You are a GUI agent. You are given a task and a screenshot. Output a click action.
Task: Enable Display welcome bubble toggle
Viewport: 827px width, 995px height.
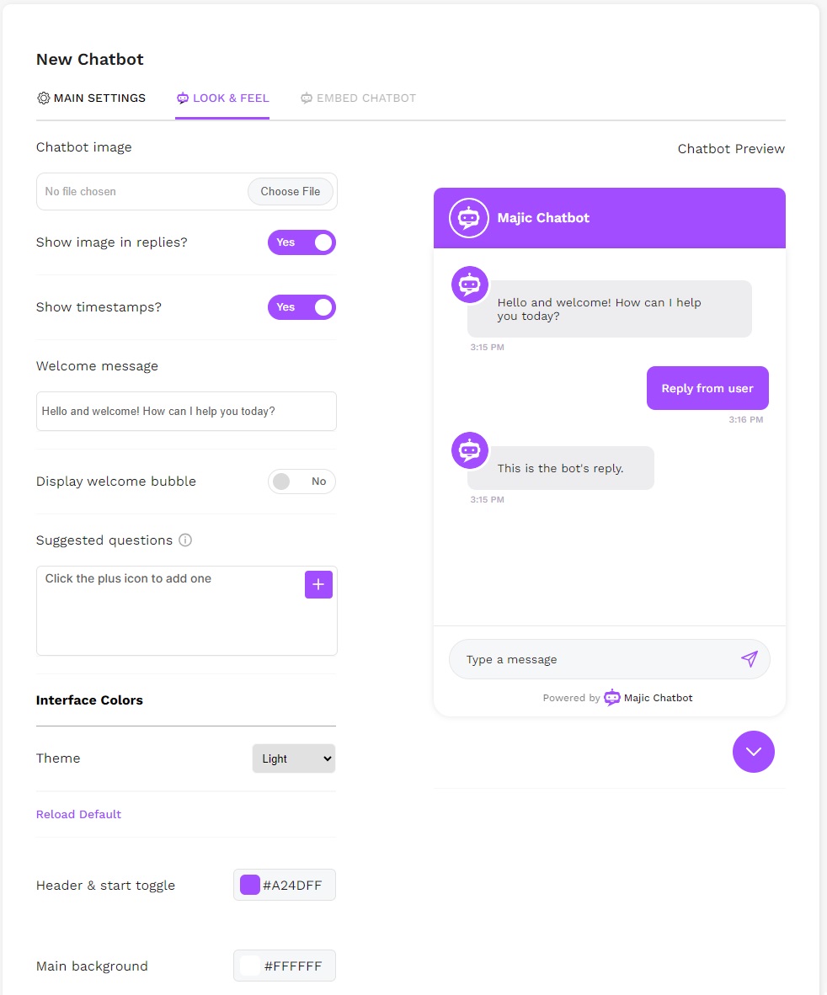click(301, 482)
